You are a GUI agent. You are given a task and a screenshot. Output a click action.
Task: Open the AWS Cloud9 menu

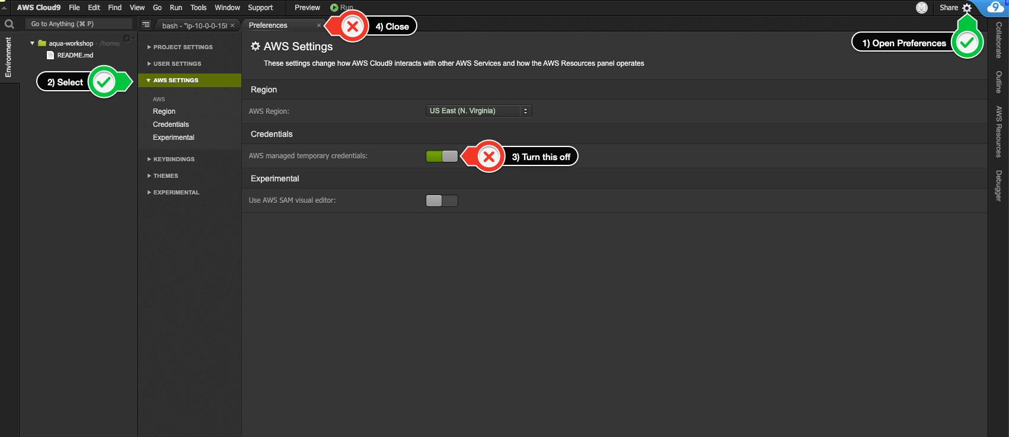point(39,8)
